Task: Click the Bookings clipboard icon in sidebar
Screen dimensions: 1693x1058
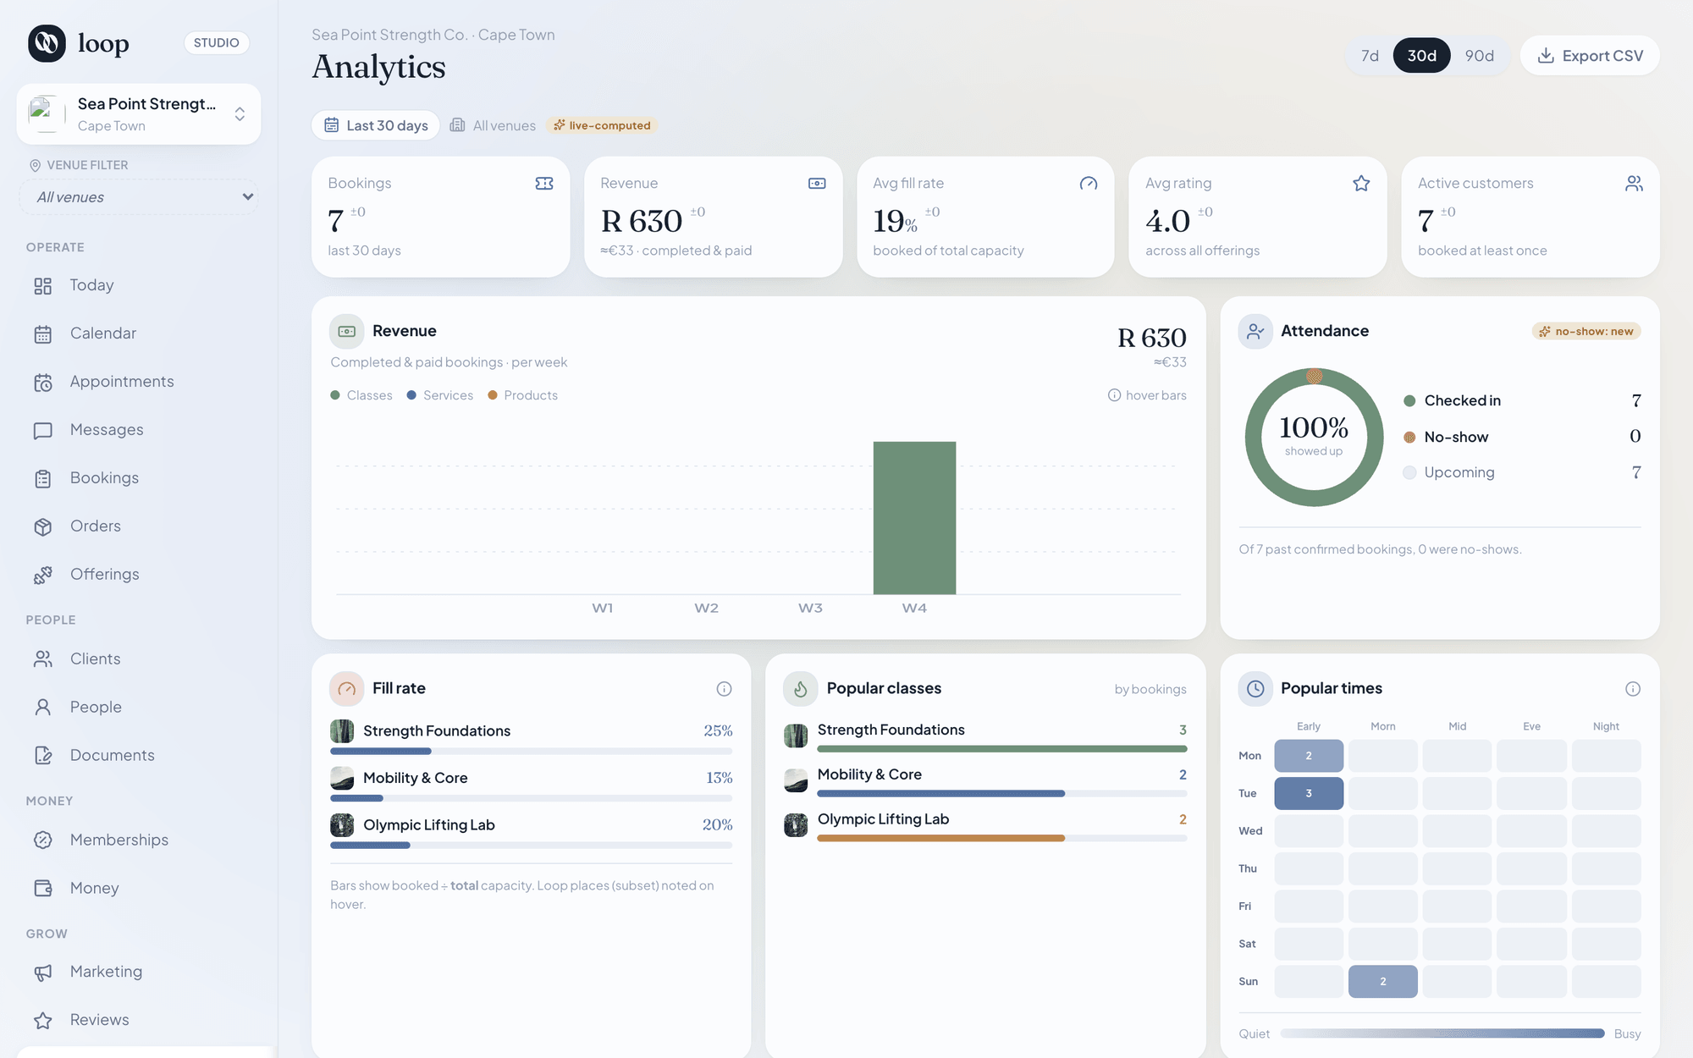Action: pos(43,479)
